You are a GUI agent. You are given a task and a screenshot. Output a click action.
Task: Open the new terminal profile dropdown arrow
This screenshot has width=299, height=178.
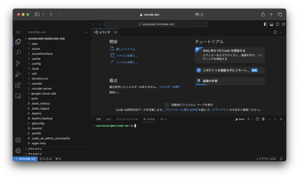[252, 119]
